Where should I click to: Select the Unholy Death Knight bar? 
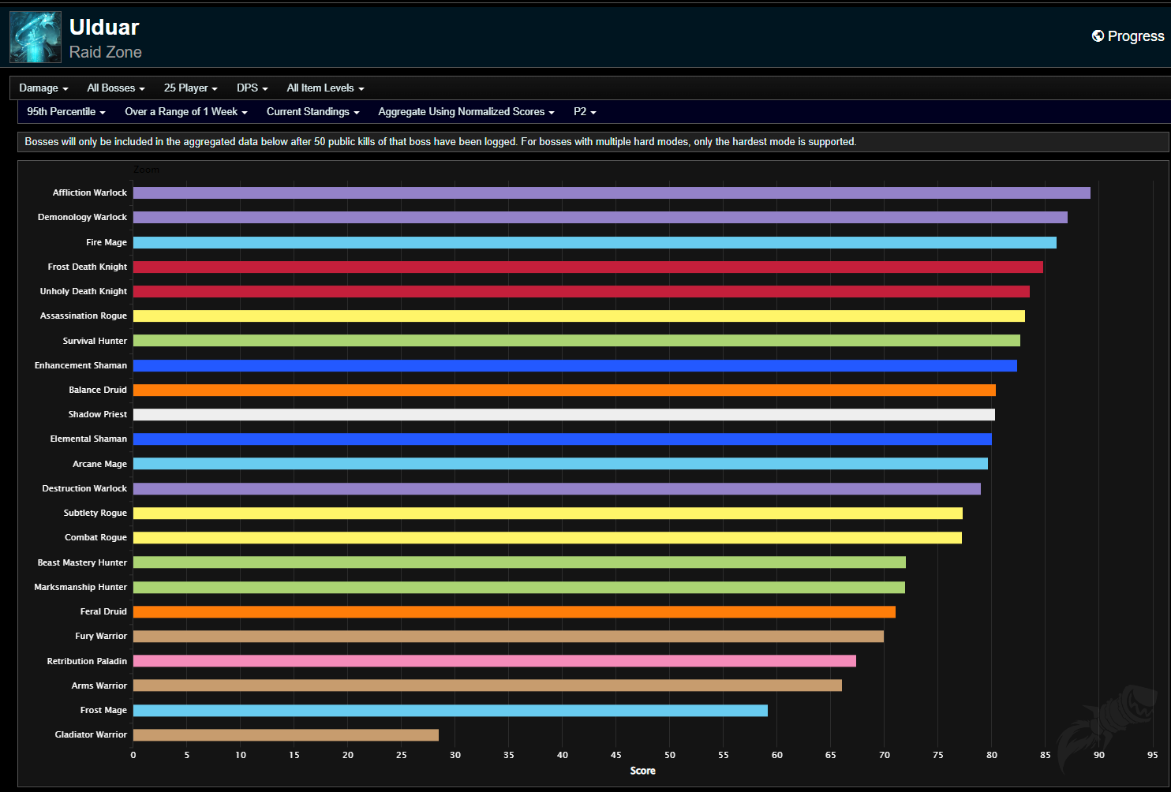[x=582, y=292]
